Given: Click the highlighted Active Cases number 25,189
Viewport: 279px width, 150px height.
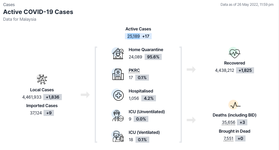Looking at the screenshot, I should pyautogui.click(x=132, y=36).
